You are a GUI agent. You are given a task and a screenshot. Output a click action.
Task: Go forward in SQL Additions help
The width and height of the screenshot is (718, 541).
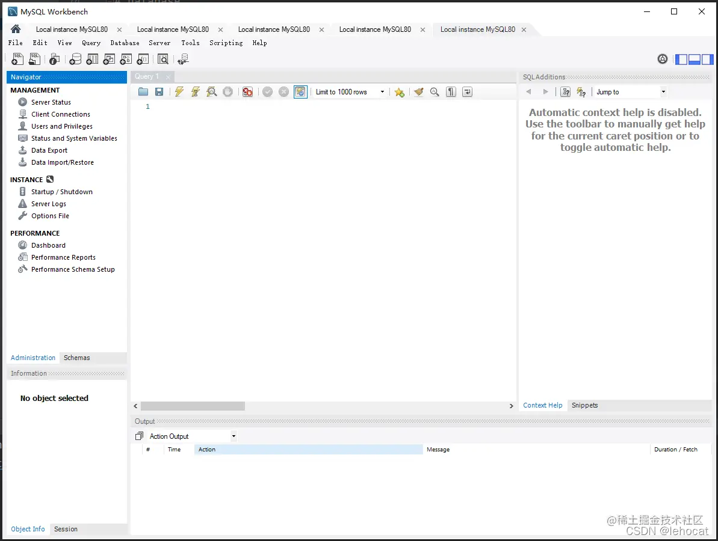coord(545,92)
